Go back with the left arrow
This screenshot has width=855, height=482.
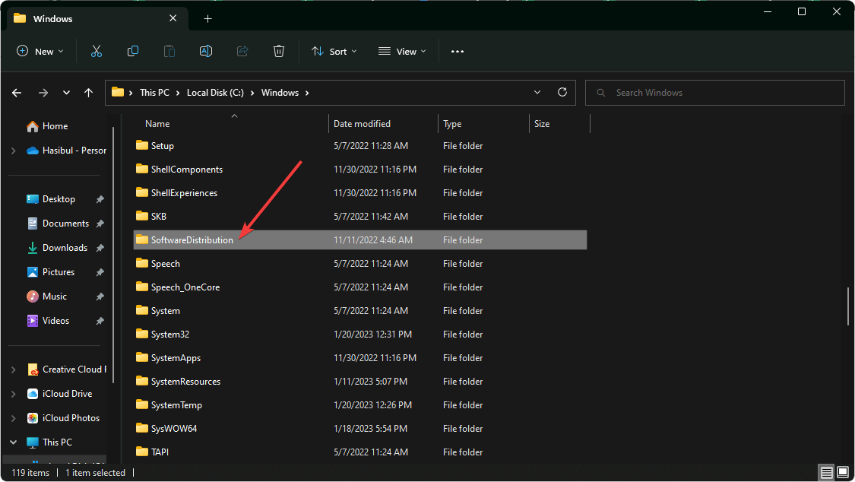17,93
